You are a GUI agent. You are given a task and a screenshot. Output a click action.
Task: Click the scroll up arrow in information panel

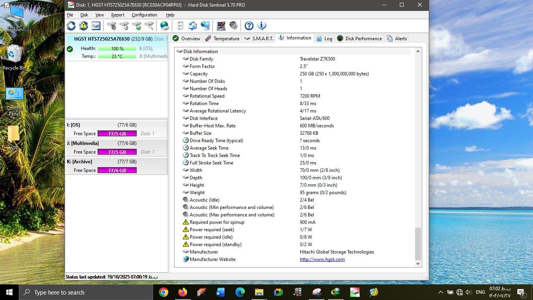coord(418,51)
